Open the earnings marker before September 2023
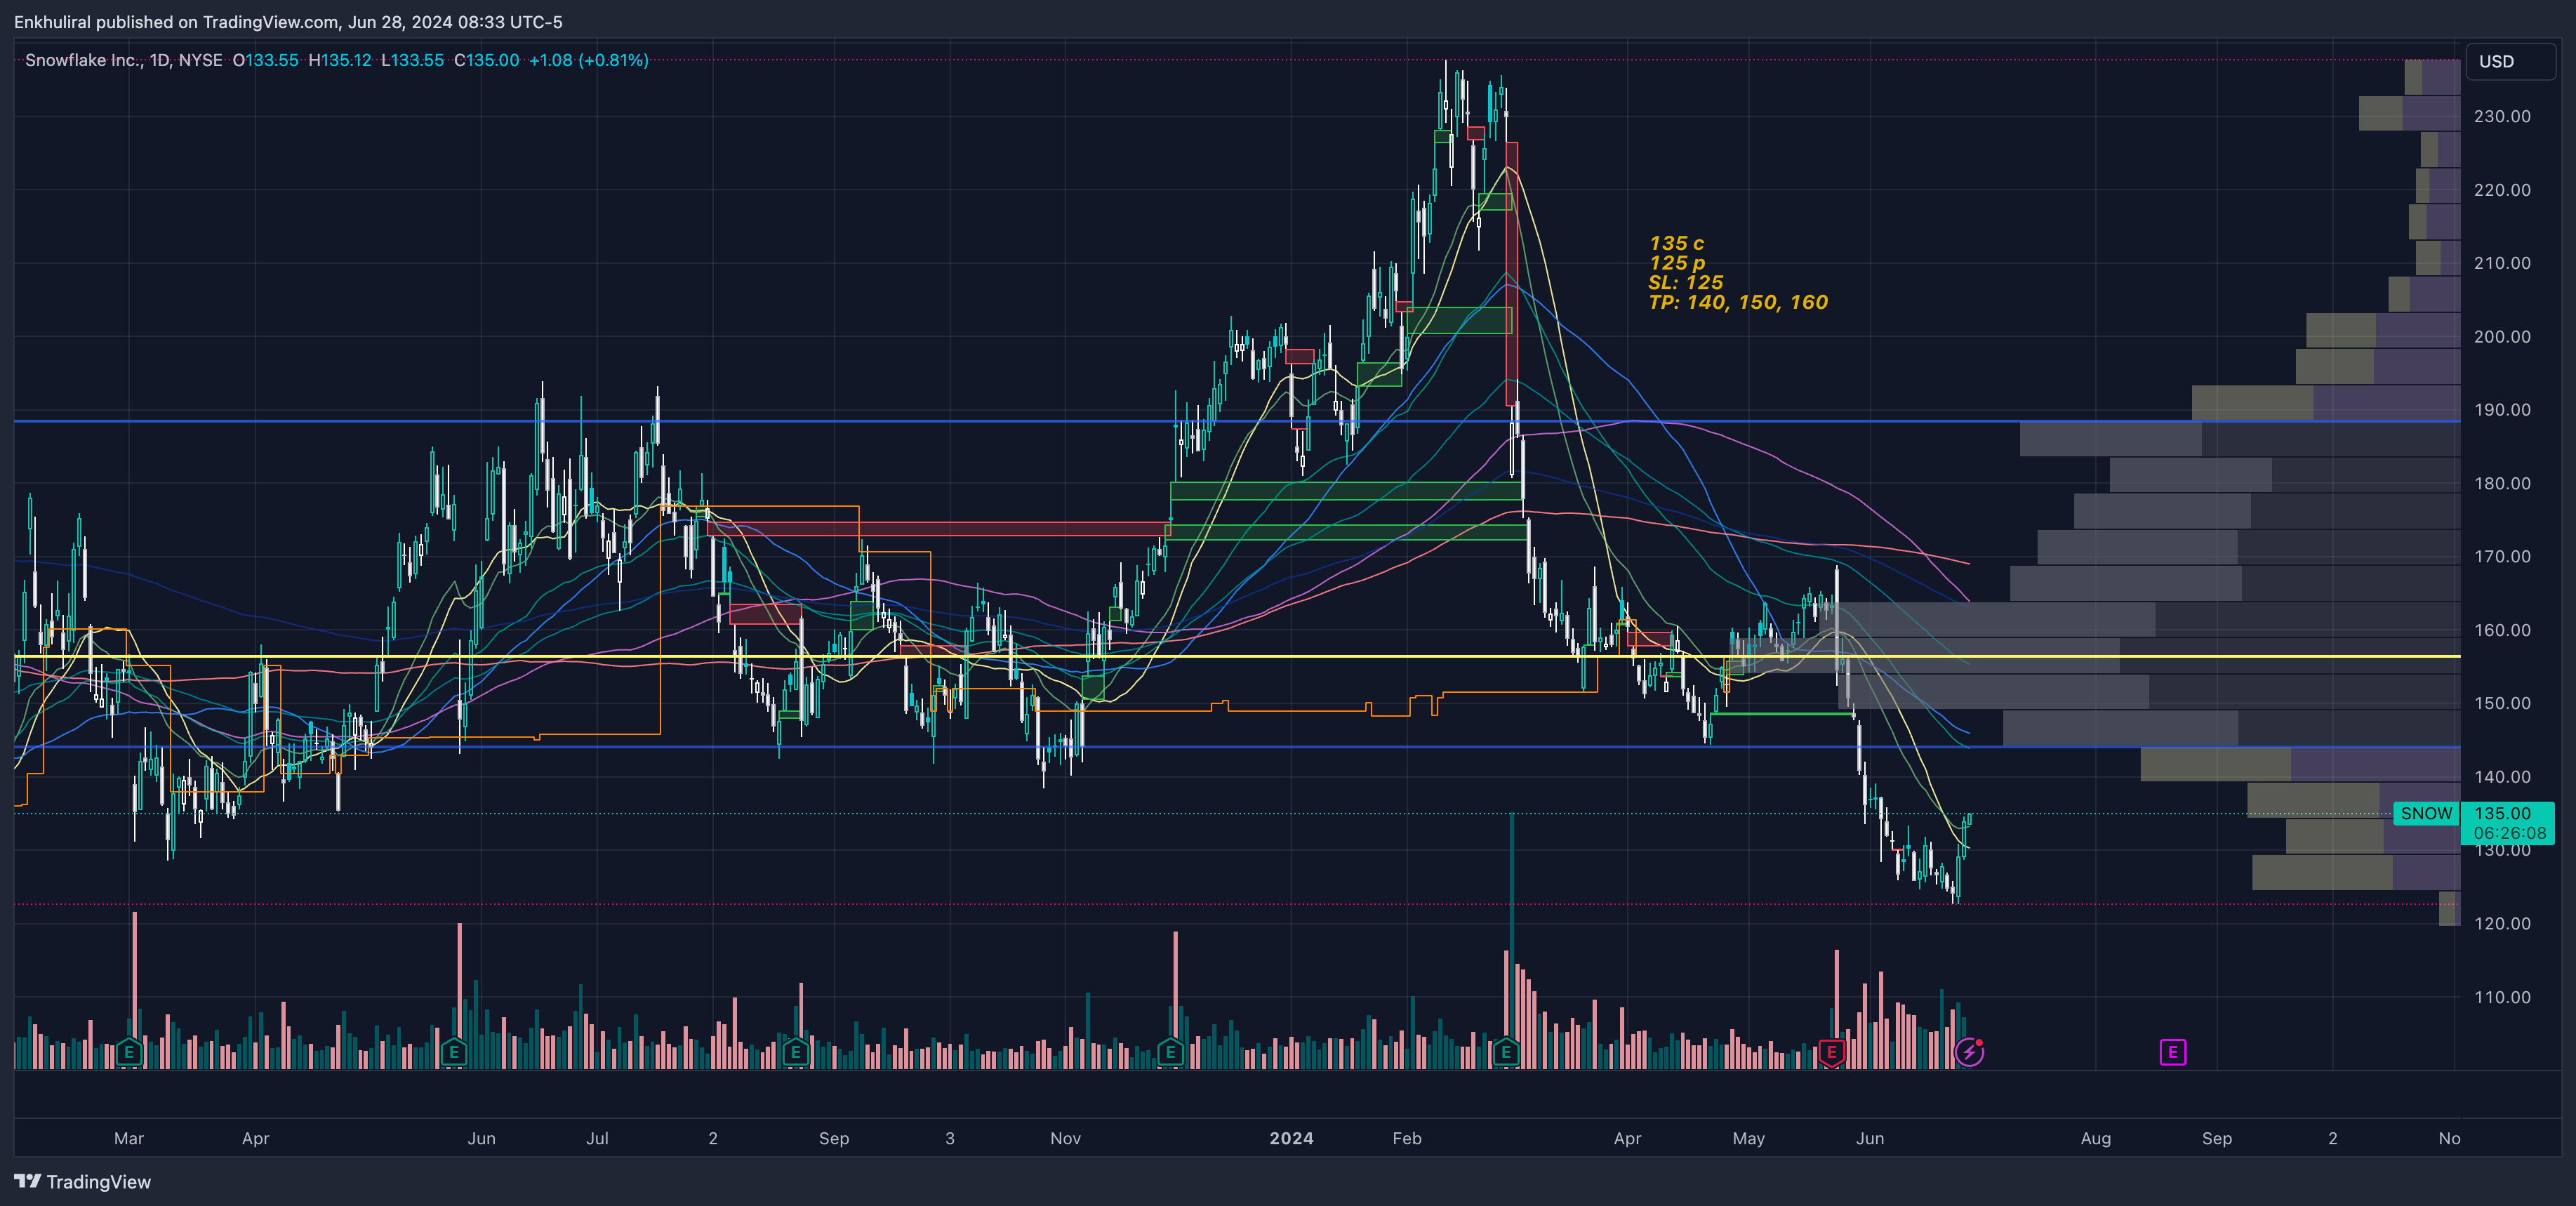 tap(795, 1052)
